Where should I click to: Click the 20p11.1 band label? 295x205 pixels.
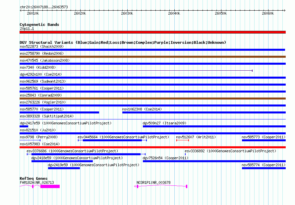pos(27,29)
